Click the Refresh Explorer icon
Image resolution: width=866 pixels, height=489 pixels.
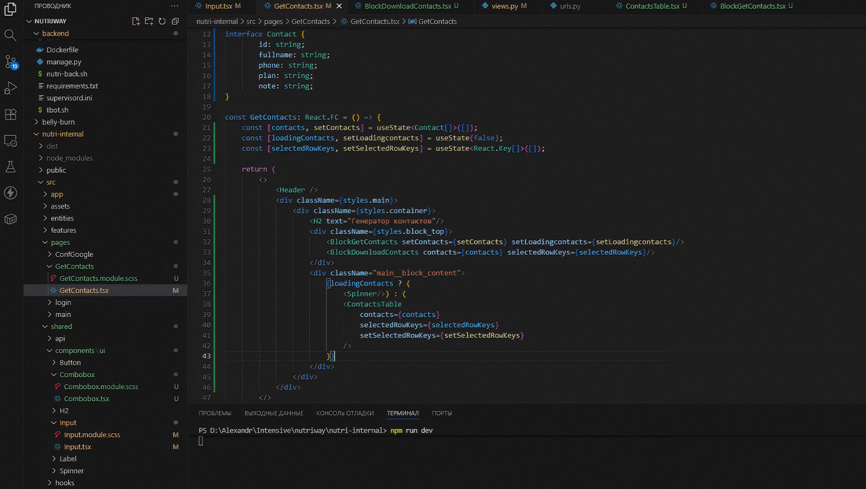(162, 21)
